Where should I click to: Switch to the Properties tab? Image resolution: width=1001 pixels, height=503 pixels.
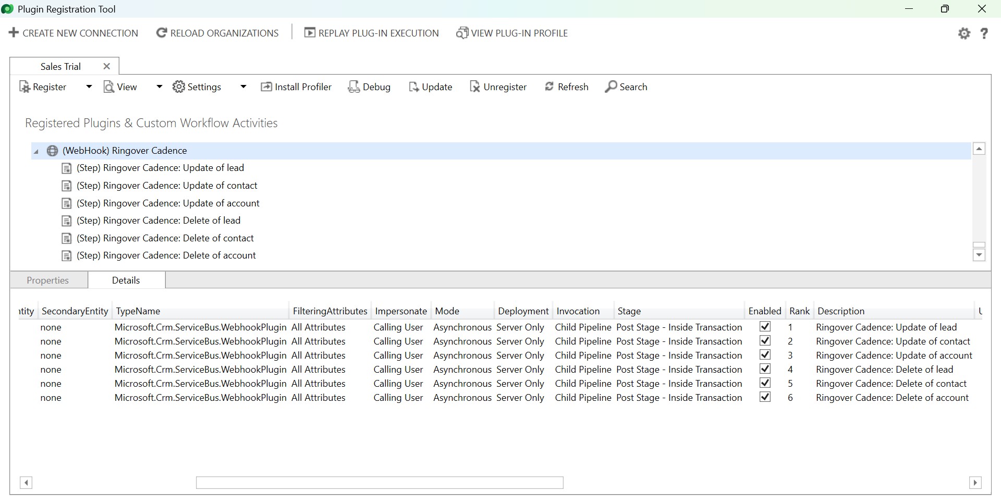(48, 280)
